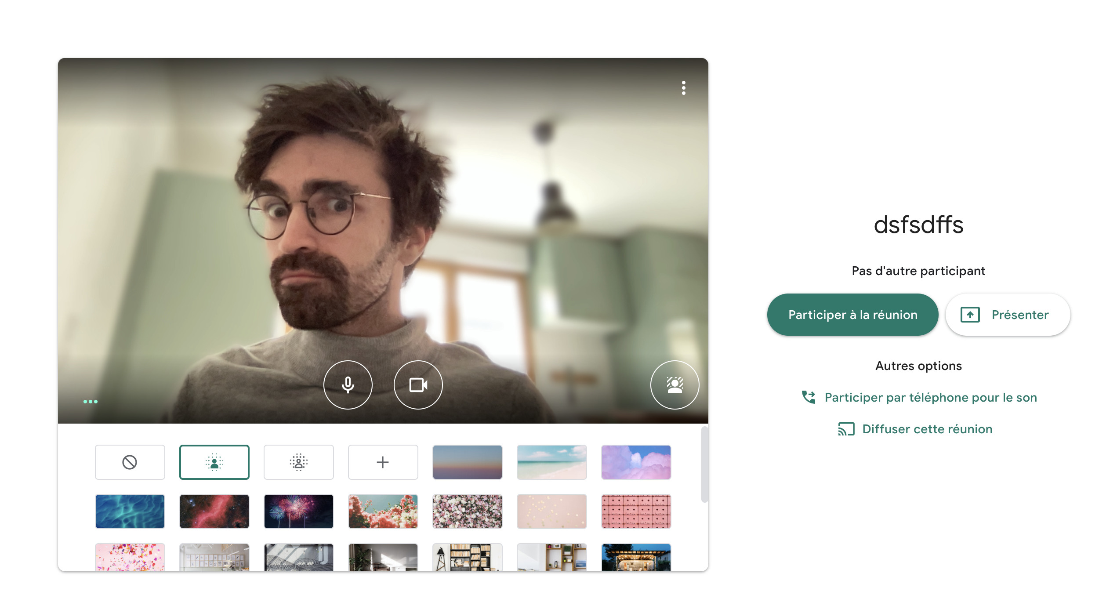Toggle the visual effects background panel
Screen dimensions: 1117x602
(675, 385)
